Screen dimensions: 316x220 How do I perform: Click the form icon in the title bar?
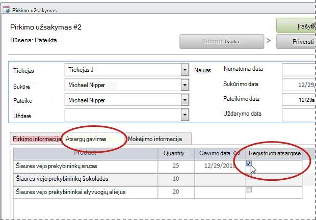tap(6, 10)
